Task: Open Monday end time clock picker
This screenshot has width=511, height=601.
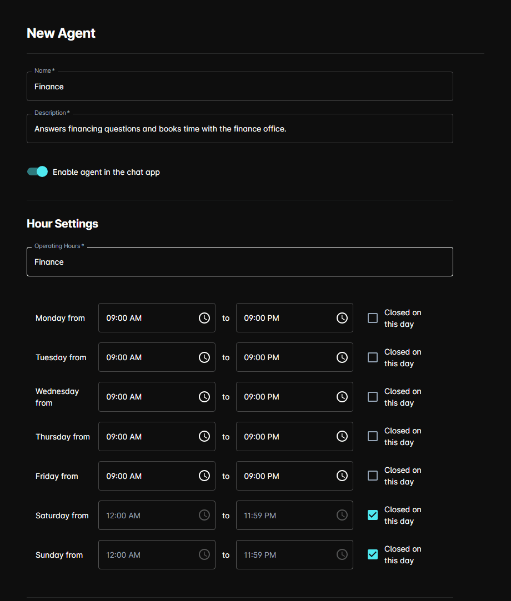Action: [x=342, y=318]
